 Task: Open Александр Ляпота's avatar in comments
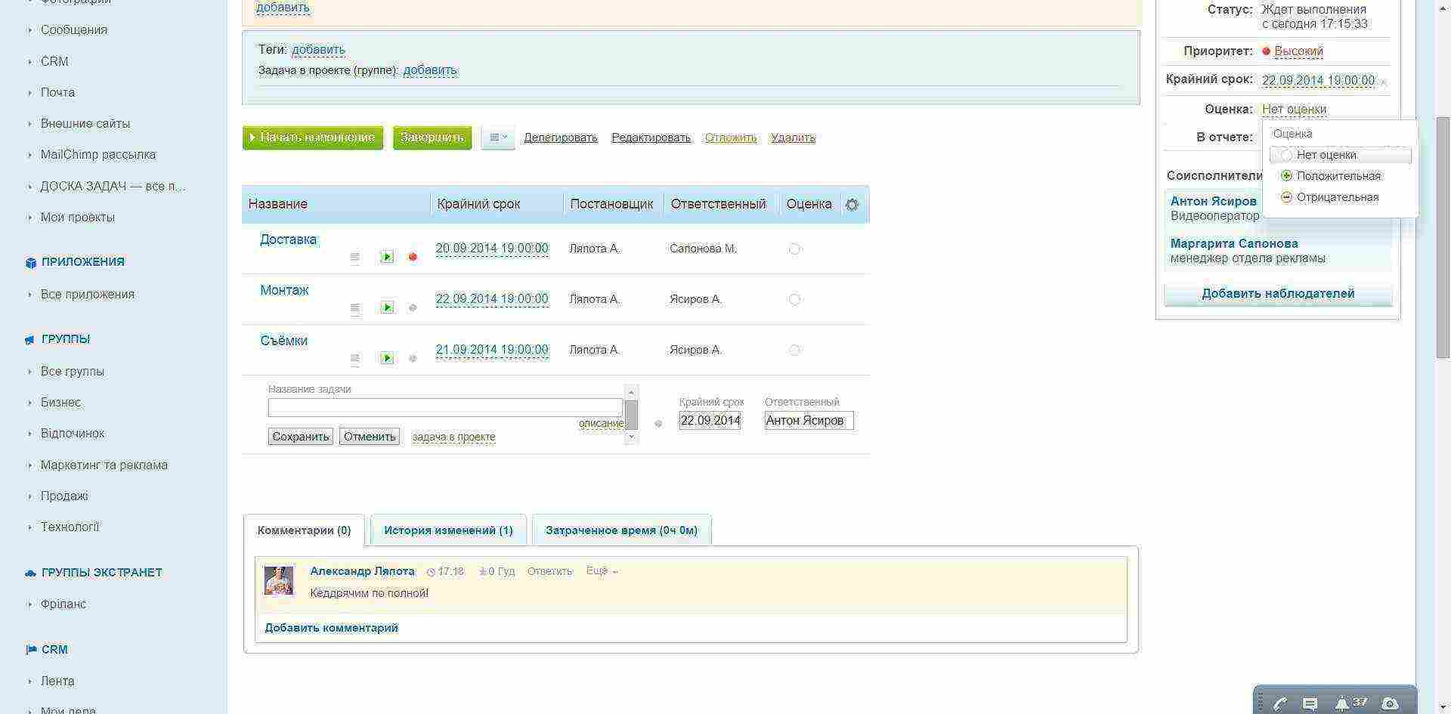[x=279, y=580]
